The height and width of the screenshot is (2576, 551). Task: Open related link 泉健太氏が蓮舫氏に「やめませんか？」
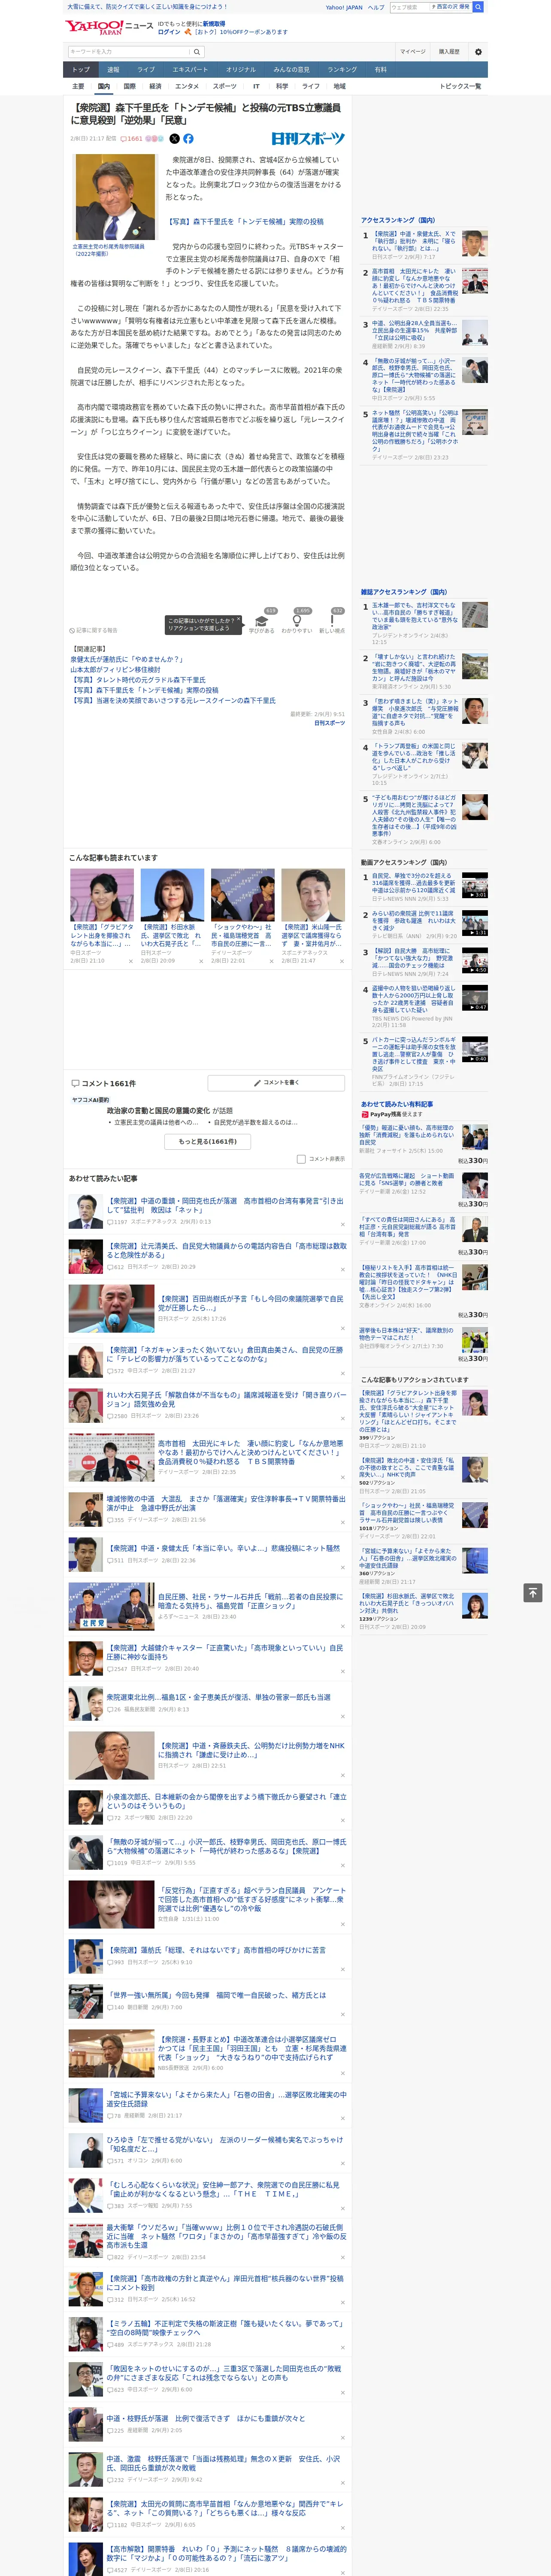126,660
